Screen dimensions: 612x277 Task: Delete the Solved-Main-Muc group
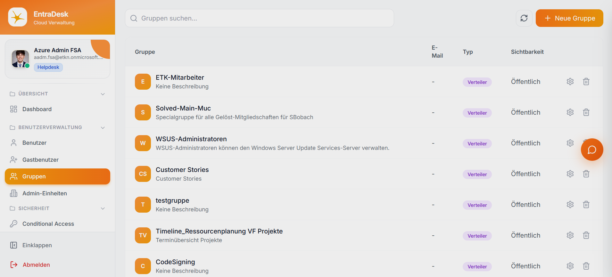(x=586, y=112)
